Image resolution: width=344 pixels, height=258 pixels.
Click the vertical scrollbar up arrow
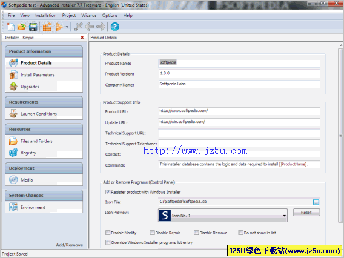341,45
